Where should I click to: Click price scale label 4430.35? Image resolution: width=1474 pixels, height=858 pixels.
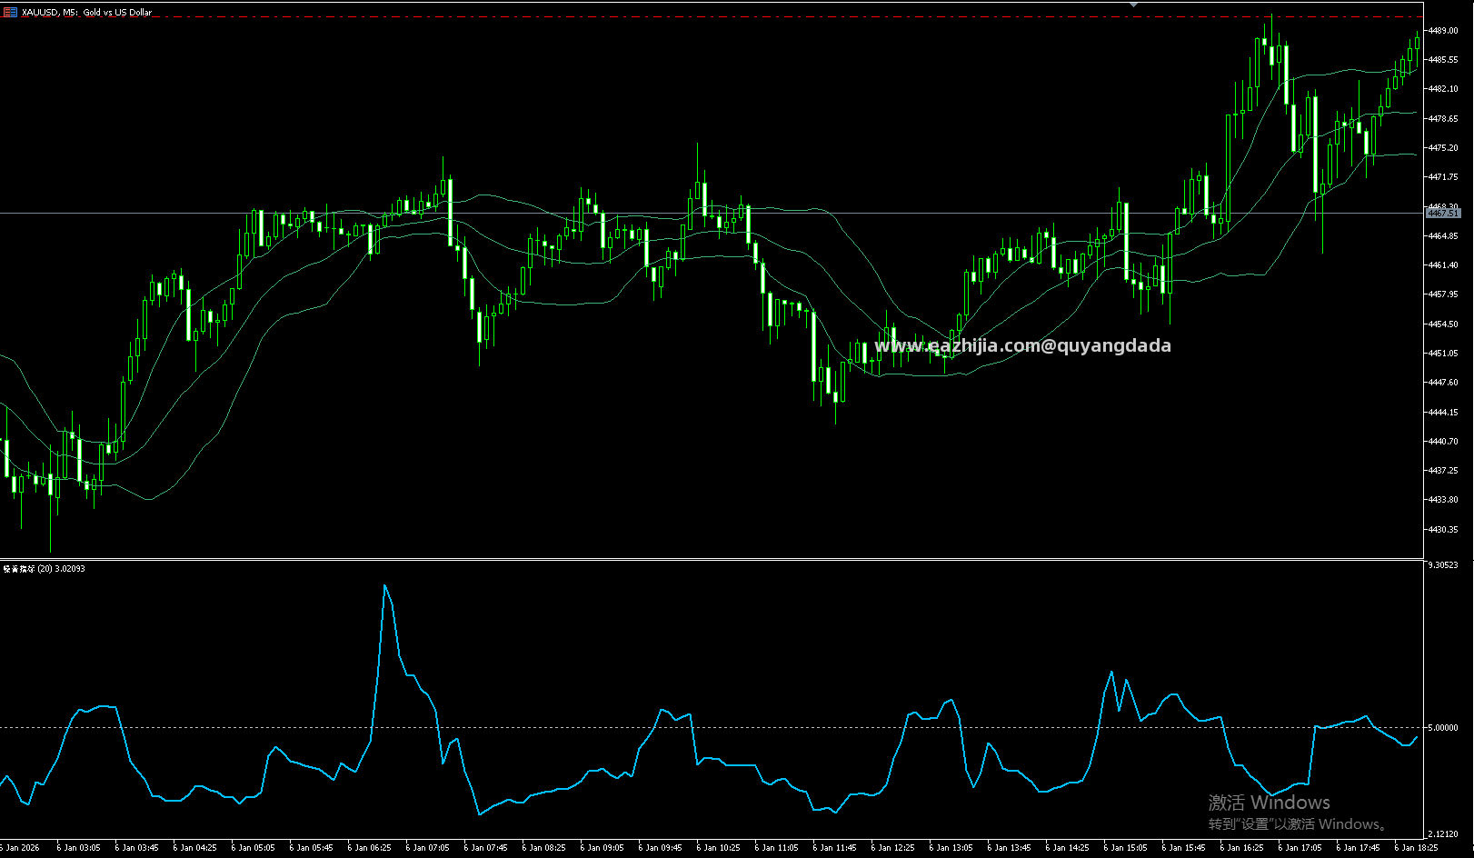(1443, 530)
